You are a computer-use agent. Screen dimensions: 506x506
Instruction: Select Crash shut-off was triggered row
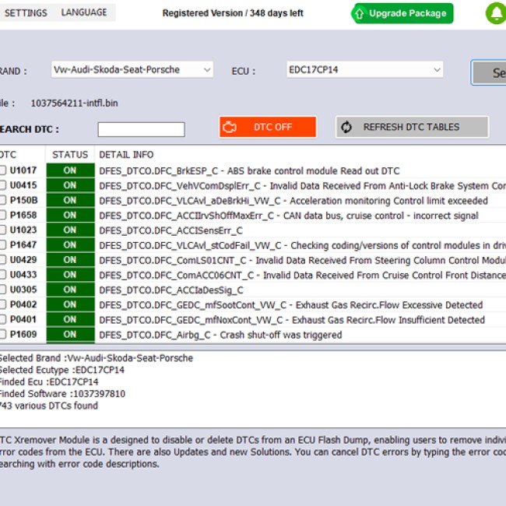220,335
